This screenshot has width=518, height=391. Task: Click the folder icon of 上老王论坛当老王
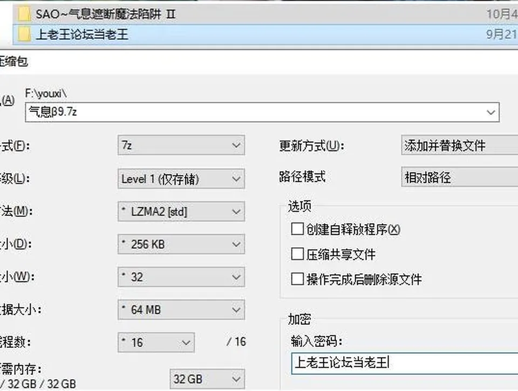point(24,34)
